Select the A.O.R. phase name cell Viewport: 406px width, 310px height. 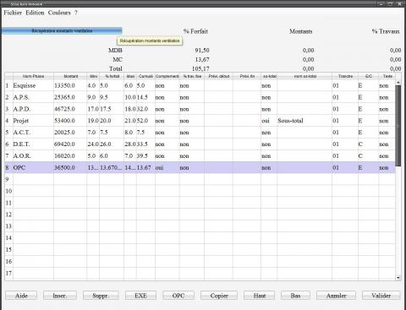(x=33, y=156)
